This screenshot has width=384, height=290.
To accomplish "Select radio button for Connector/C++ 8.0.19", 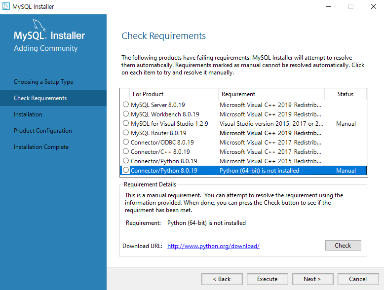I will 126,151.
